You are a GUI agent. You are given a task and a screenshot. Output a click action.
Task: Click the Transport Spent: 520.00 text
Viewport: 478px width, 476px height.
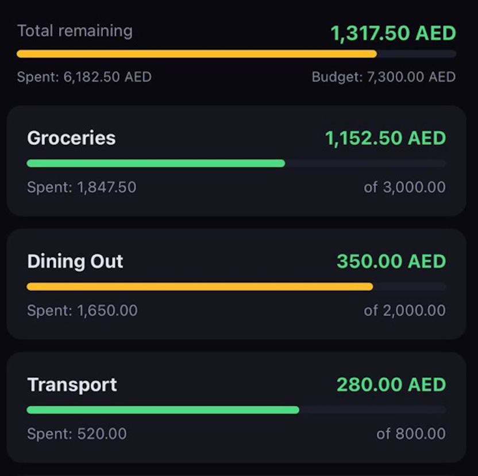coord(77,433)
